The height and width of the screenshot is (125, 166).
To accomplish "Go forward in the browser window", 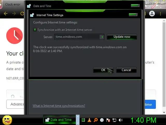I will (14, 14).
